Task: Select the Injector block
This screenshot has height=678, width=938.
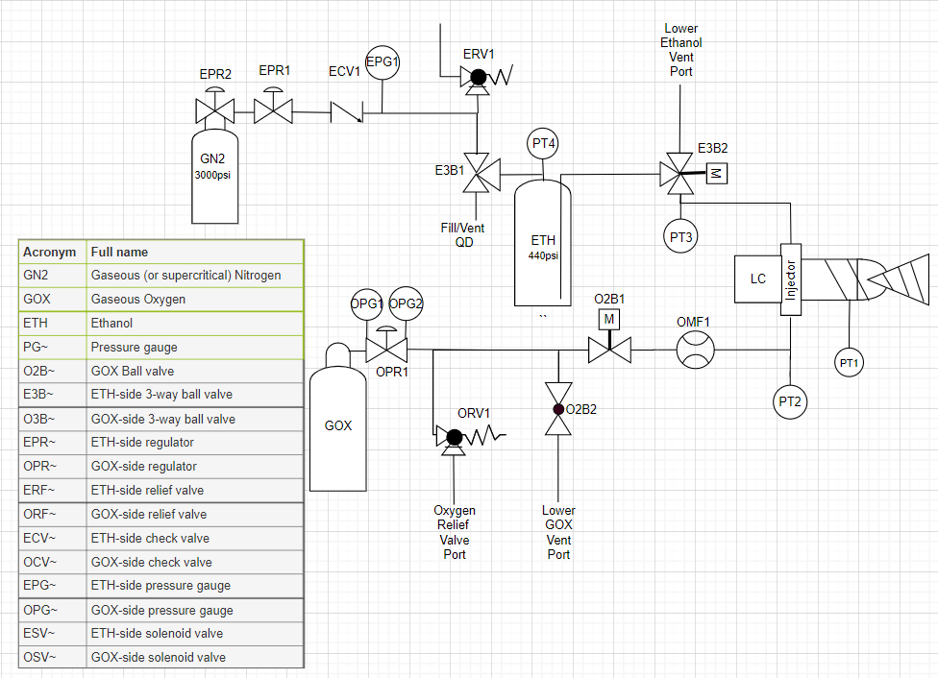Action: (x=791, y=278)
